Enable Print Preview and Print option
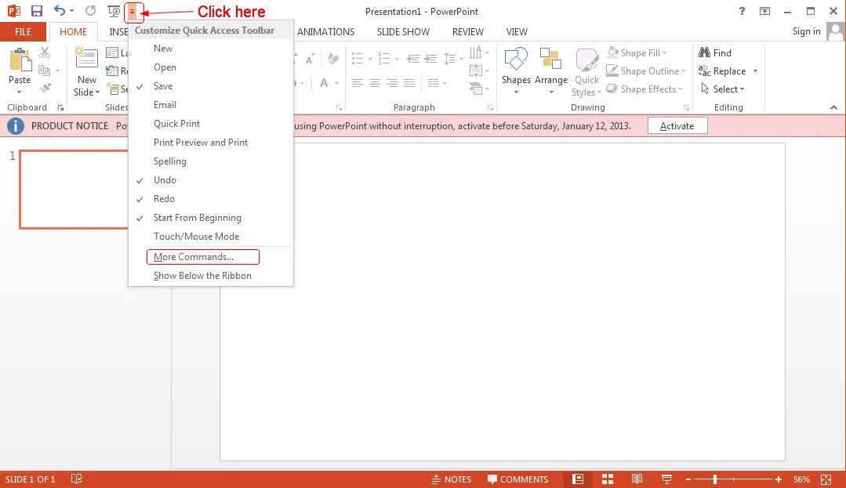 (x=211, y=143)
